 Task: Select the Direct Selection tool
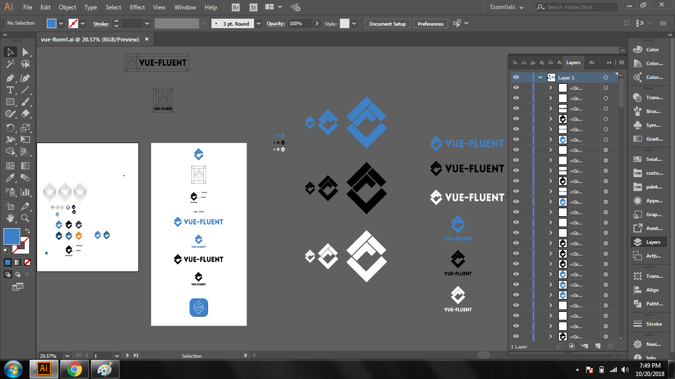click(25, 52)
